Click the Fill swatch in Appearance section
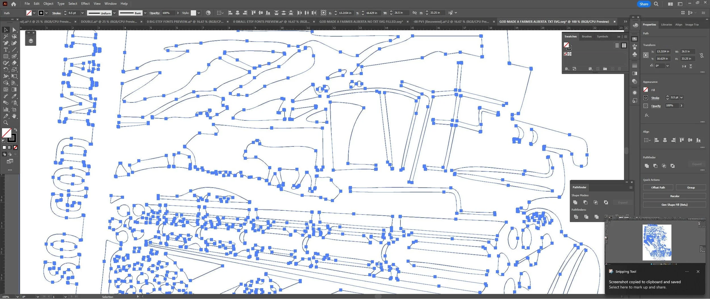This screenshot has height=299, width=710. coord(646,90)
